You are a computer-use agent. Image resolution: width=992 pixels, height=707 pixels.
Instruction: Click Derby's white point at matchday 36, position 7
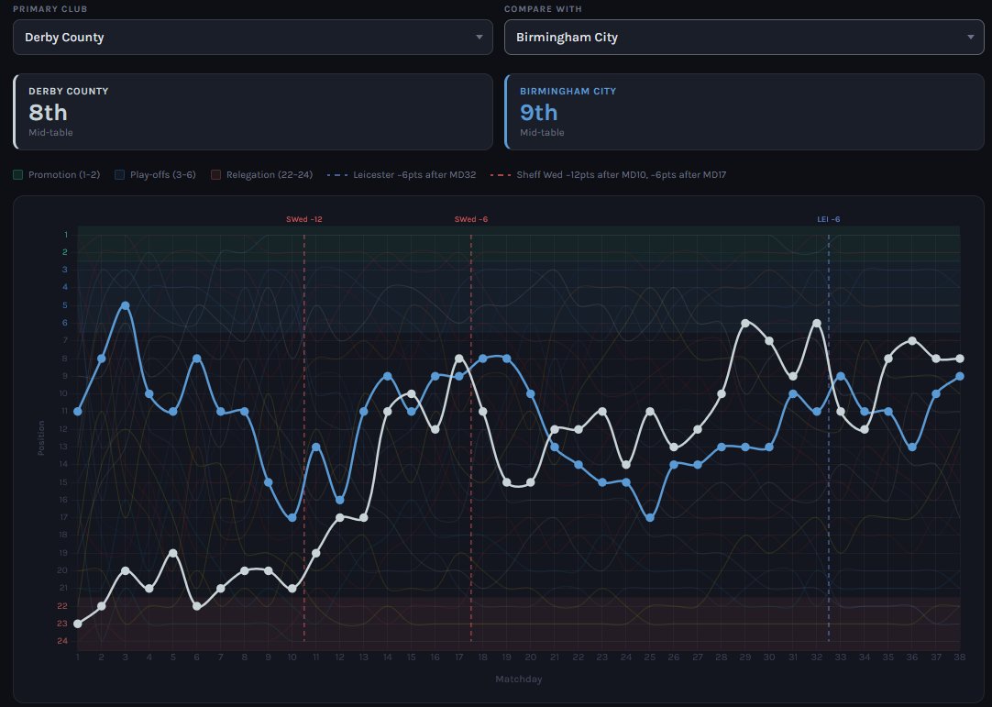(x=912, y=341)
